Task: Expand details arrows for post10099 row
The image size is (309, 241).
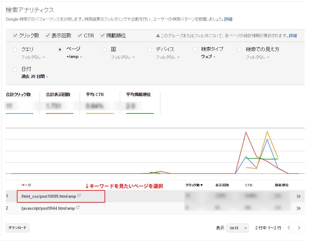Action: [299, 196]
